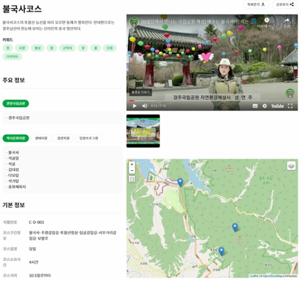Click the northernmost blue map marker

[180, 182]
